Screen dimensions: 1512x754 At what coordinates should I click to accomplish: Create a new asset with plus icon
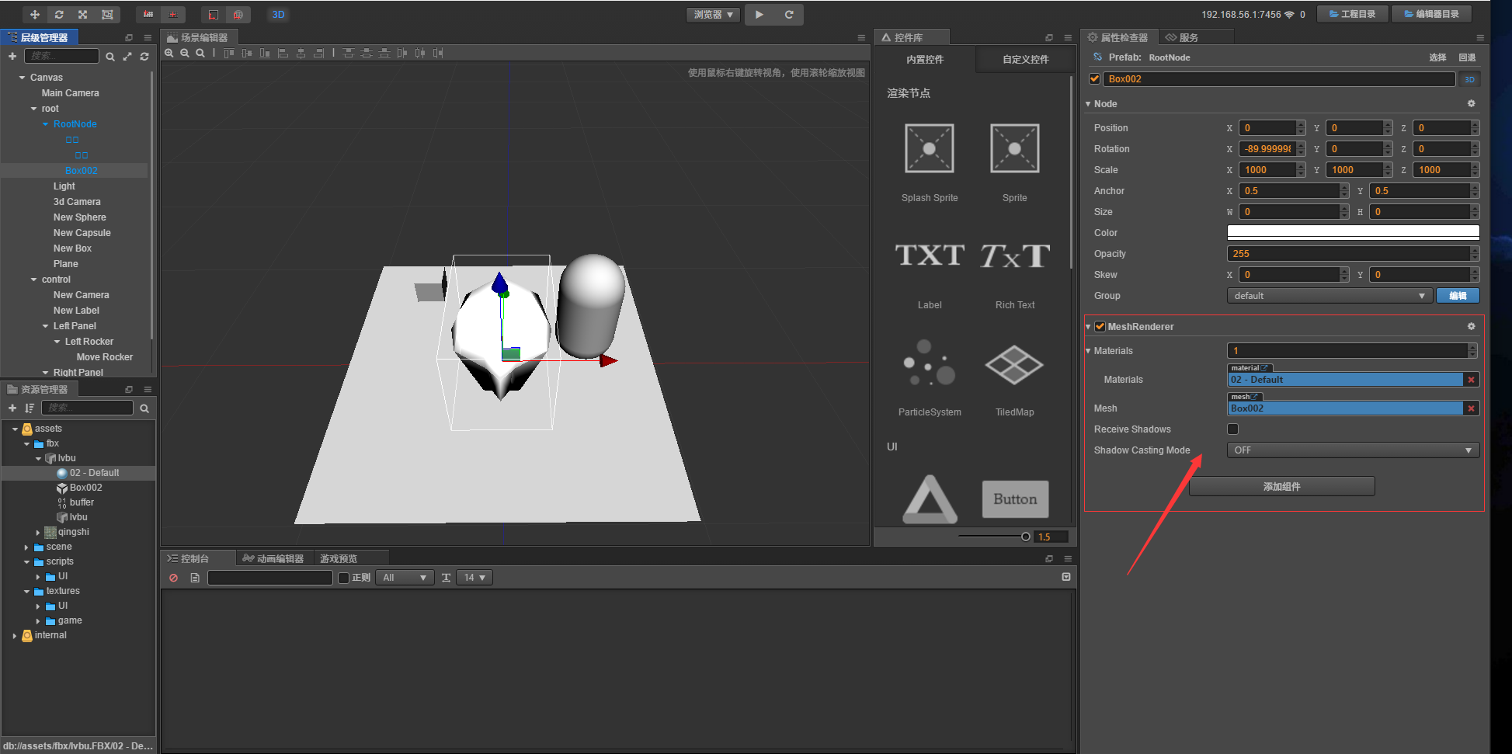pos(12,408)
